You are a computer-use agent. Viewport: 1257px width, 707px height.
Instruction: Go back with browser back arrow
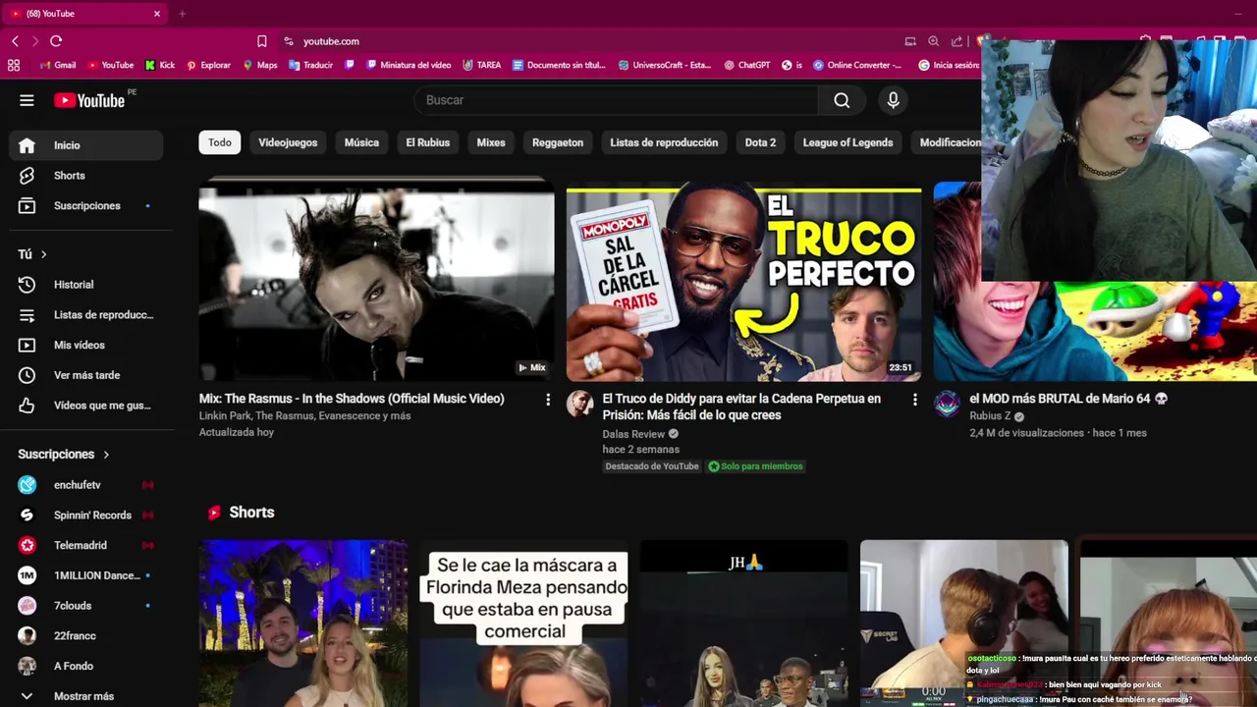coord(15,41)
